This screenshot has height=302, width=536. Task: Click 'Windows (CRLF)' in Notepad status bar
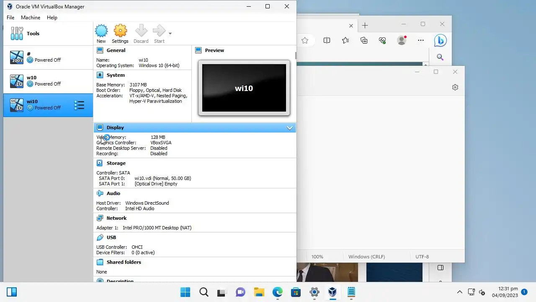[x=366, y=257]
